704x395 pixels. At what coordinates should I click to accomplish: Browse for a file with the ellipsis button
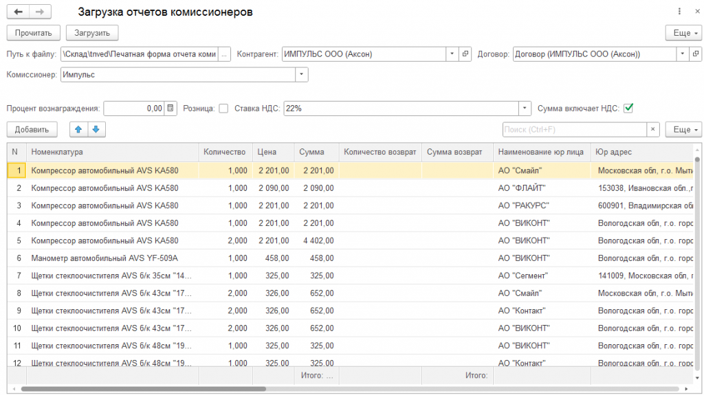point(224,54)
